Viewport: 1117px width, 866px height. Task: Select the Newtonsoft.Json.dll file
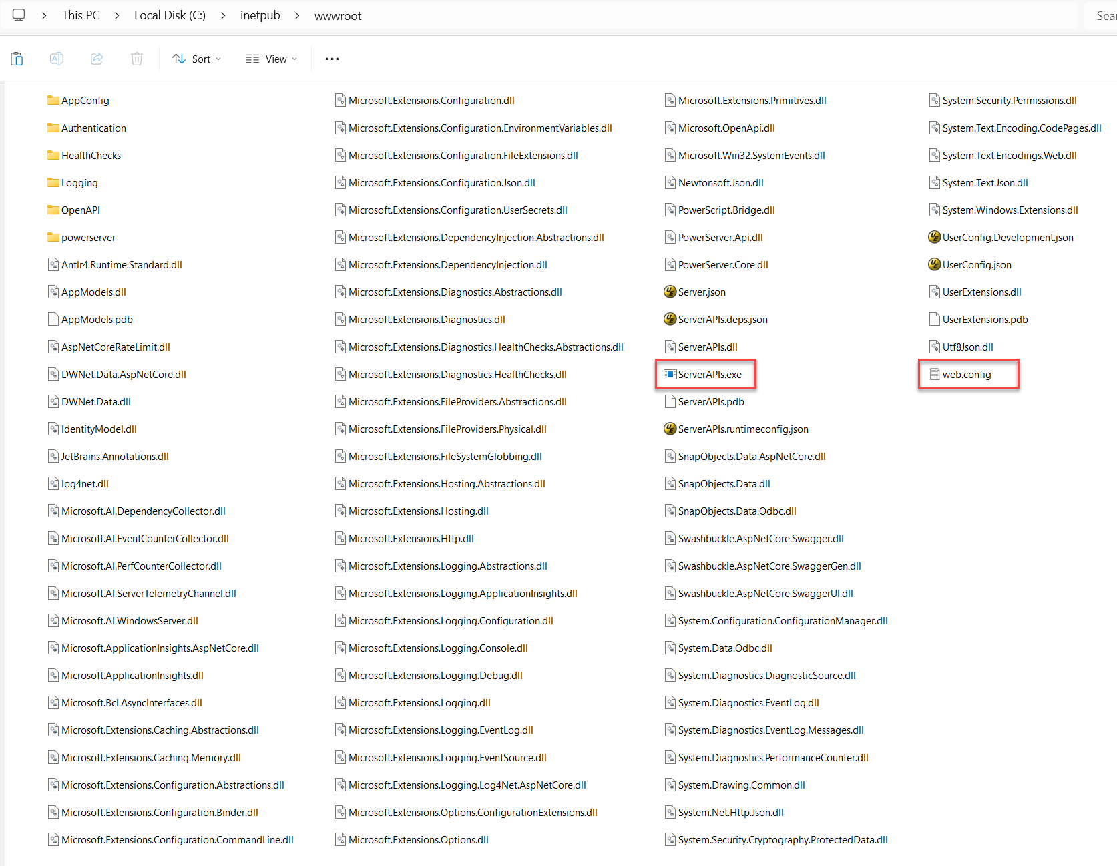pos(720,182)
